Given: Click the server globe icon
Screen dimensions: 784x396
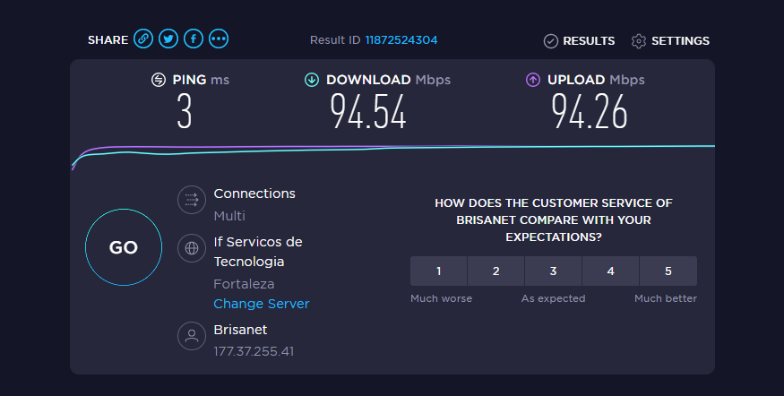Looking at the screenshot, I should (192, 248).
